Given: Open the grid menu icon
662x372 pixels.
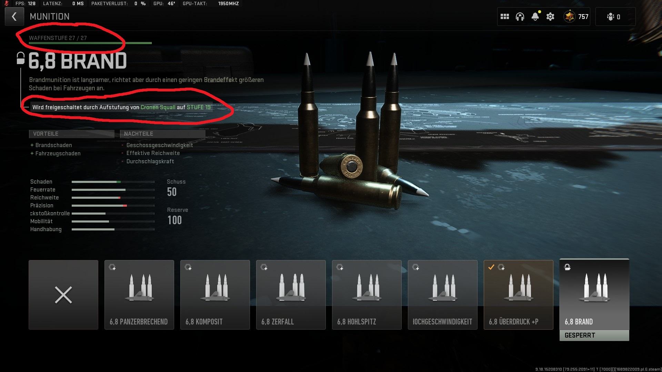Looking at the screenshot, I should click(505, 17).
